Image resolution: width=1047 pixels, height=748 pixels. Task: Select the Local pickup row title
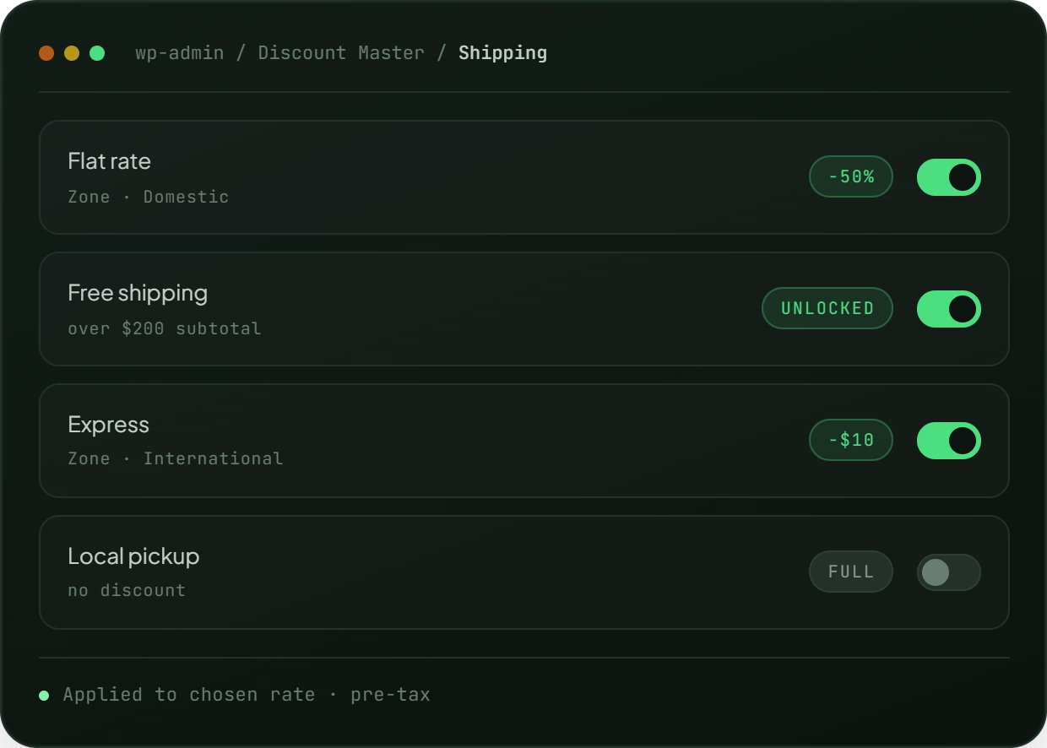(x=133, y=556)
